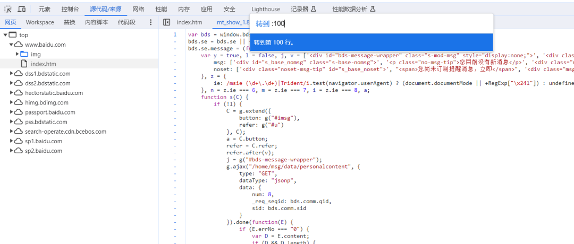Activate the inspect element picker icon

tap(9, 9)
